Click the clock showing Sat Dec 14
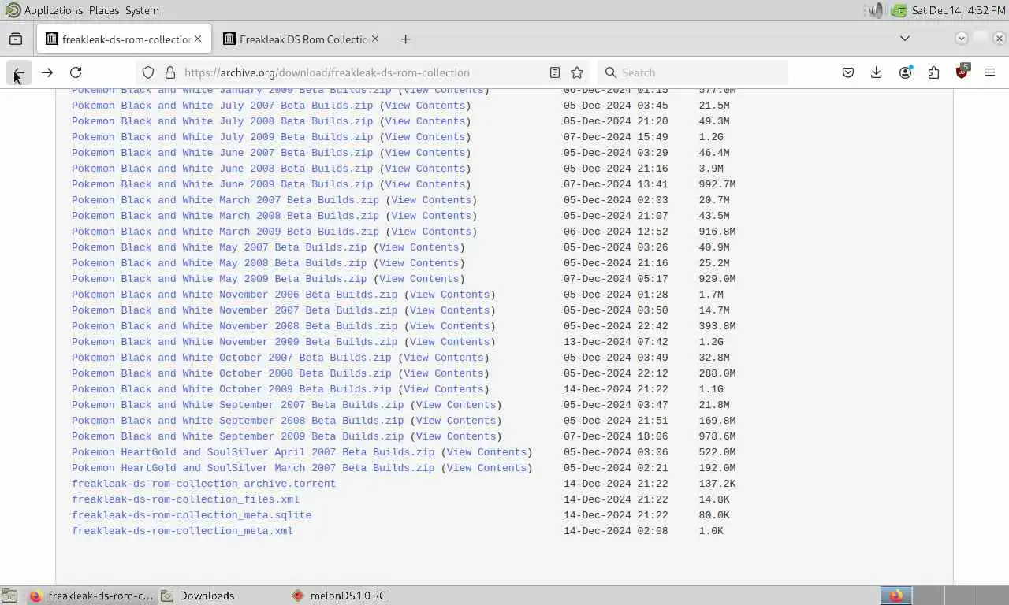This screenshot has width=1009, height=605. 958,10
